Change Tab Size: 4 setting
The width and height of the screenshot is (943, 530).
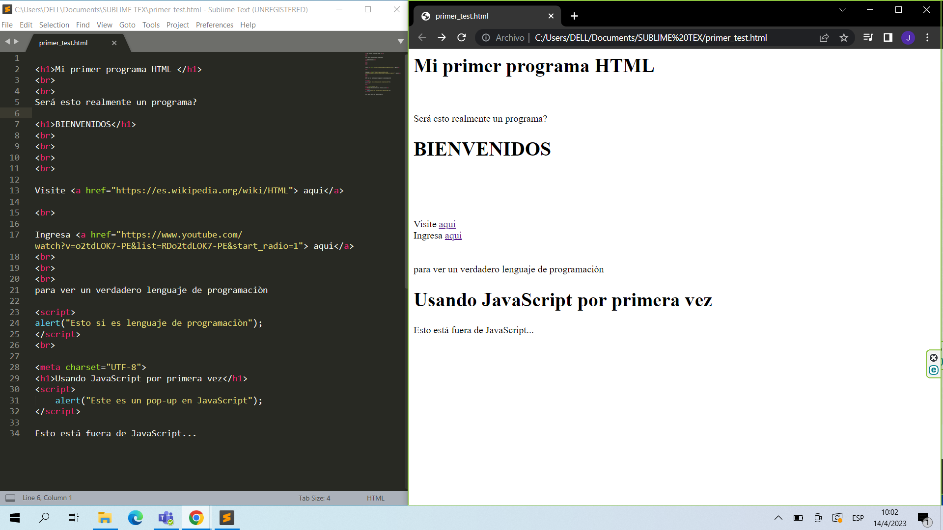coord(314,498)
